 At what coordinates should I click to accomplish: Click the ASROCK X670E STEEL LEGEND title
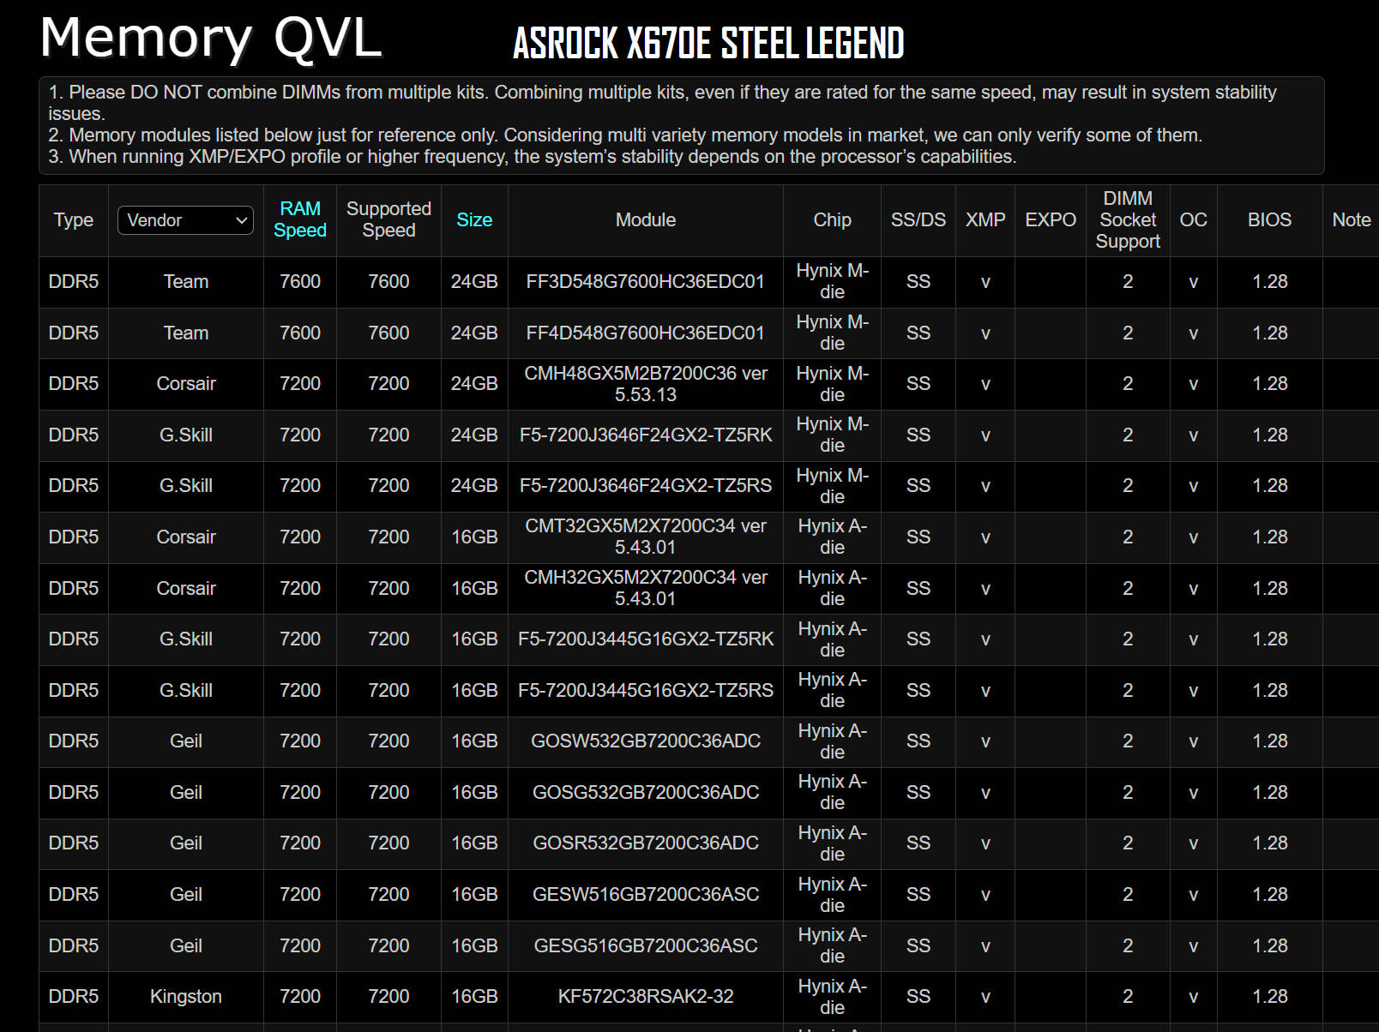click(x=708, y=43)
